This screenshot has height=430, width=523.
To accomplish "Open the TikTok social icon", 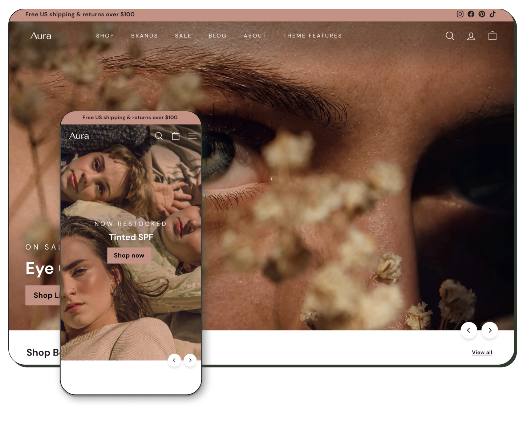I will (x=492, y=14).
